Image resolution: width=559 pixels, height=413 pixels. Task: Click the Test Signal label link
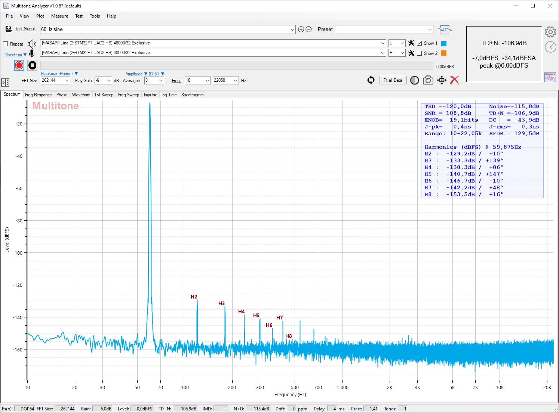(x=25, y=29)
